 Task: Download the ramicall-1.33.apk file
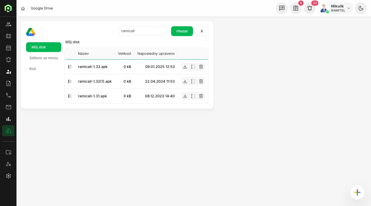185,67
